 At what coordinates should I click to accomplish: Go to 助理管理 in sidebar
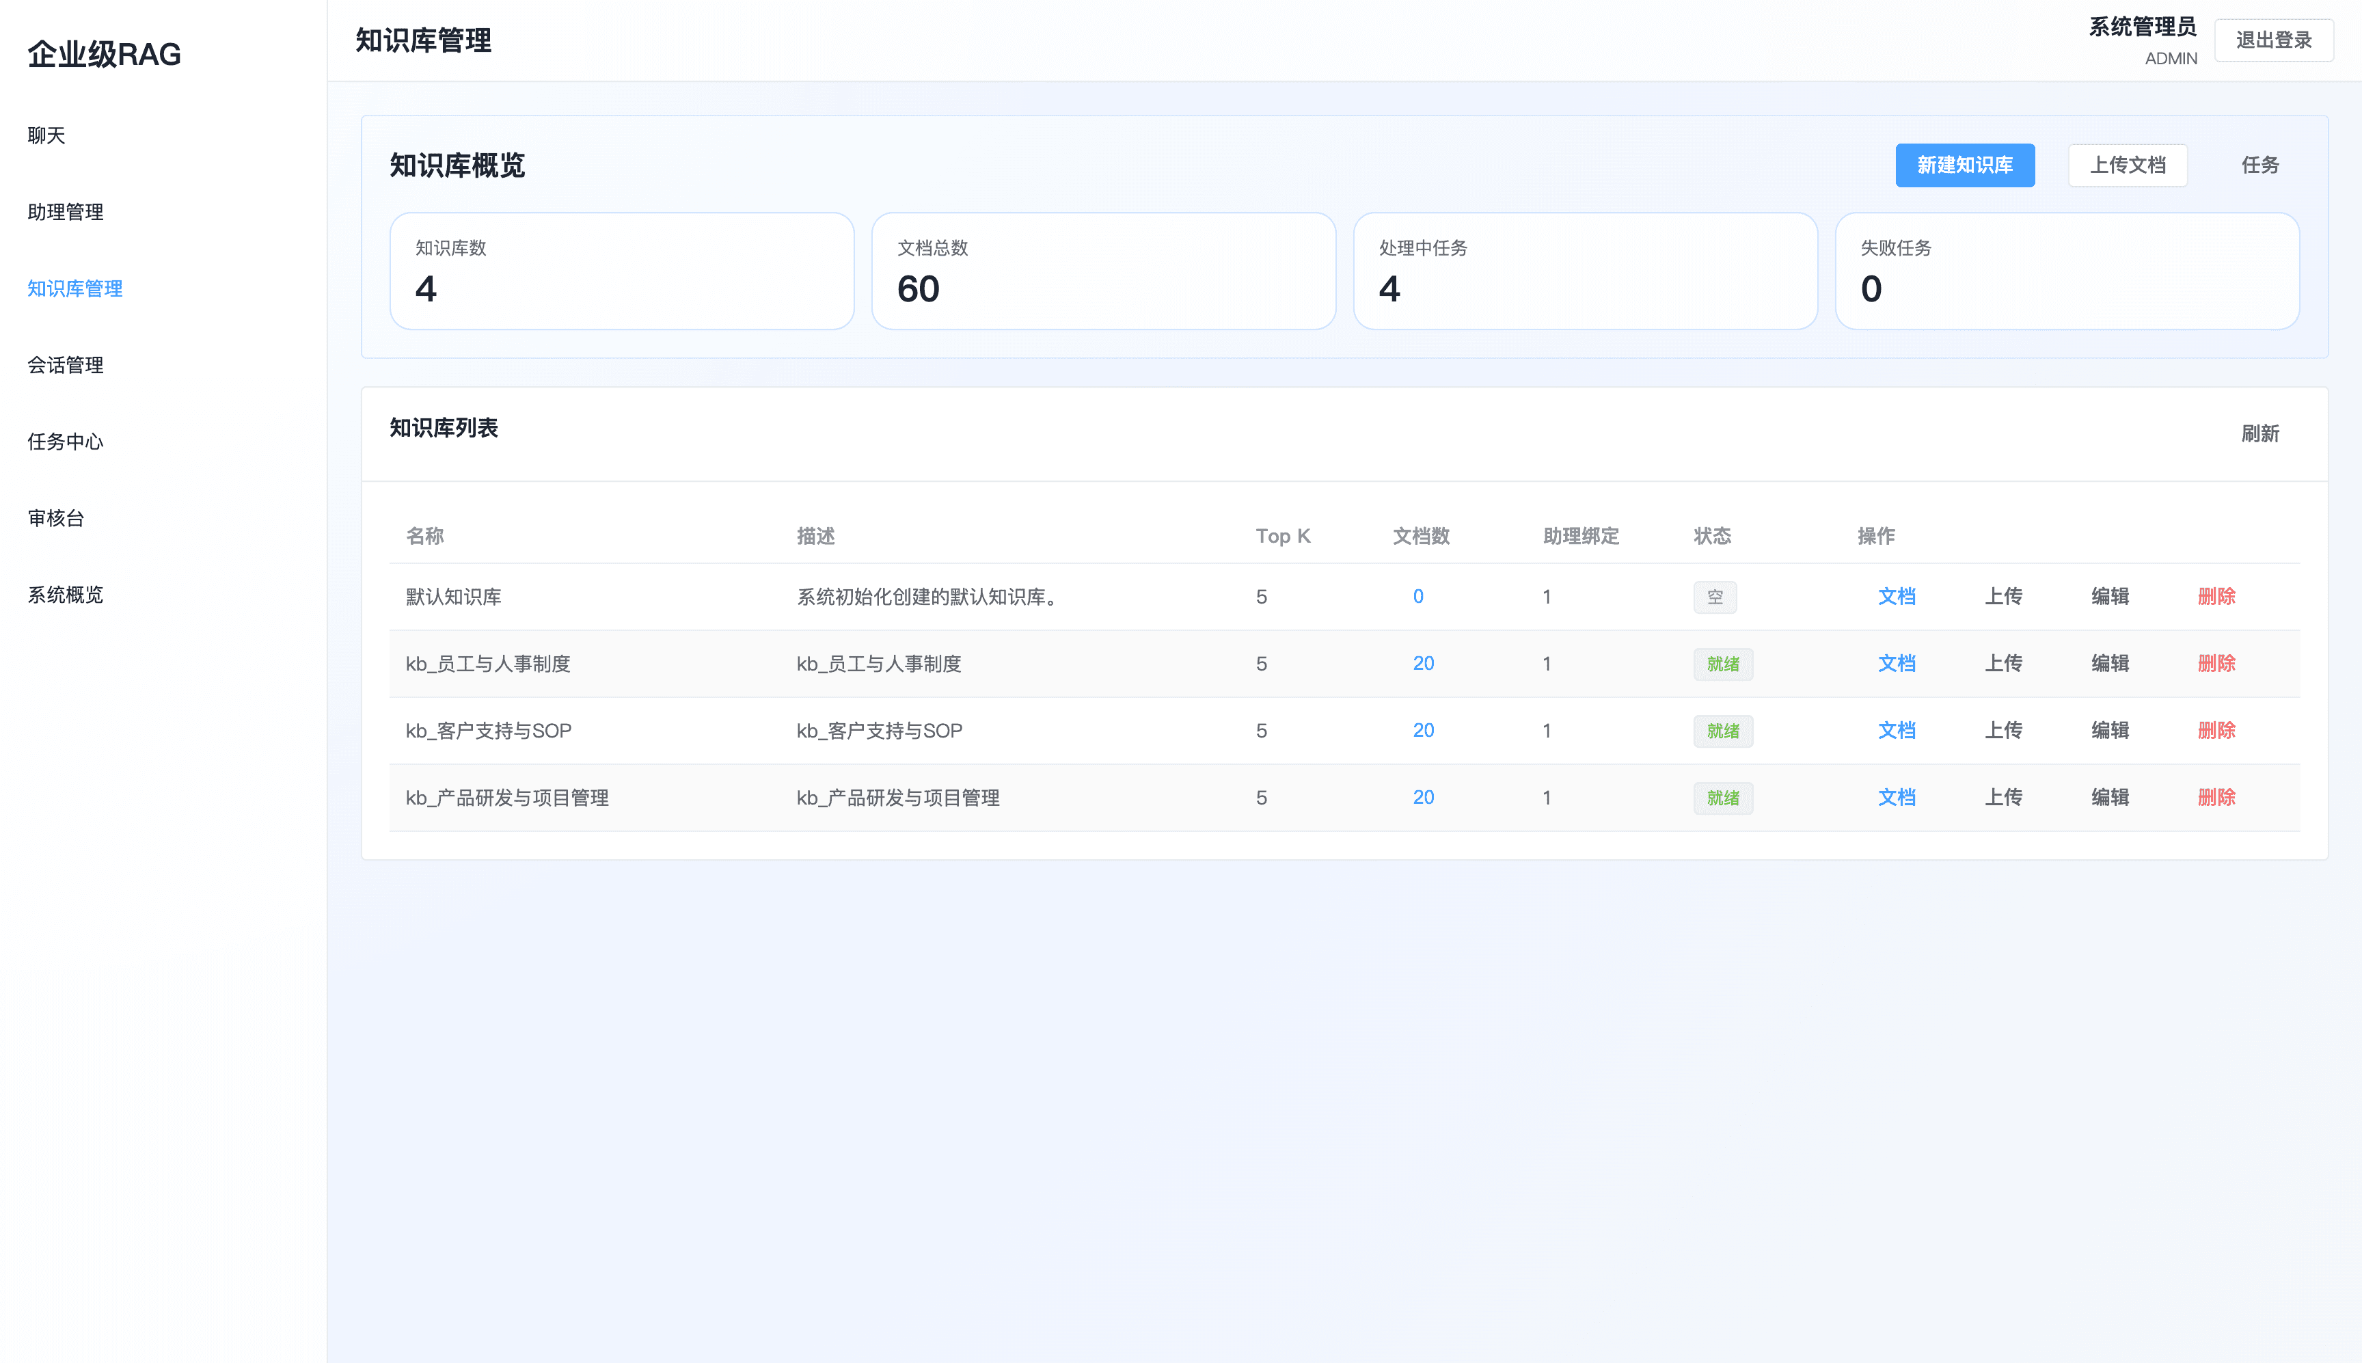point(66,213)
